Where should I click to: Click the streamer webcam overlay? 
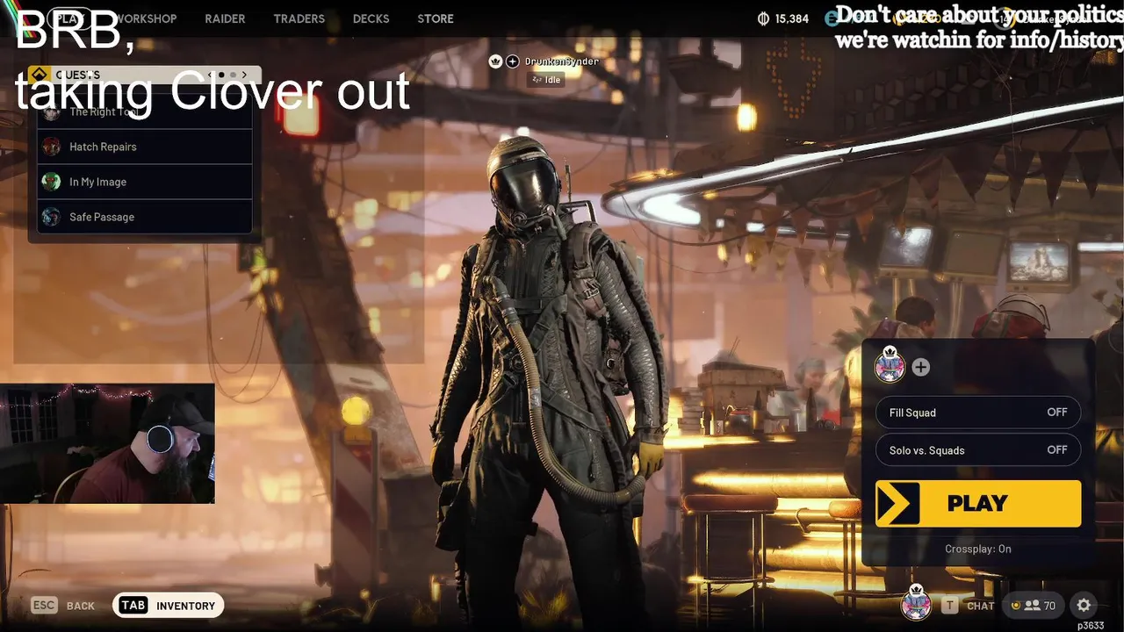click(x=107, y=443)
